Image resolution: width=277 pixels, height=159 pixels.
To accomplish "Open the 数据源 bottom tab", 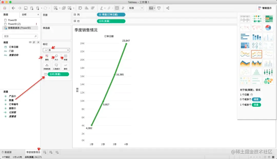I will tap(7, 152).
